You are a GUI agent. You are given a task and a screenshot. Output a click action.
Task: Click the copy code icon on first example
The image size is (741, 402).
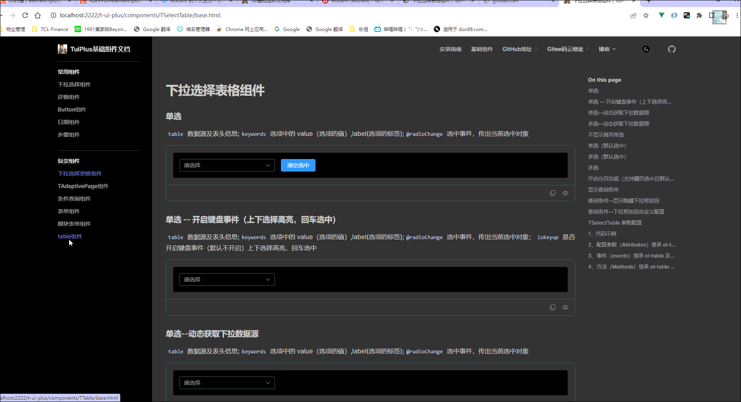(553, 193)
